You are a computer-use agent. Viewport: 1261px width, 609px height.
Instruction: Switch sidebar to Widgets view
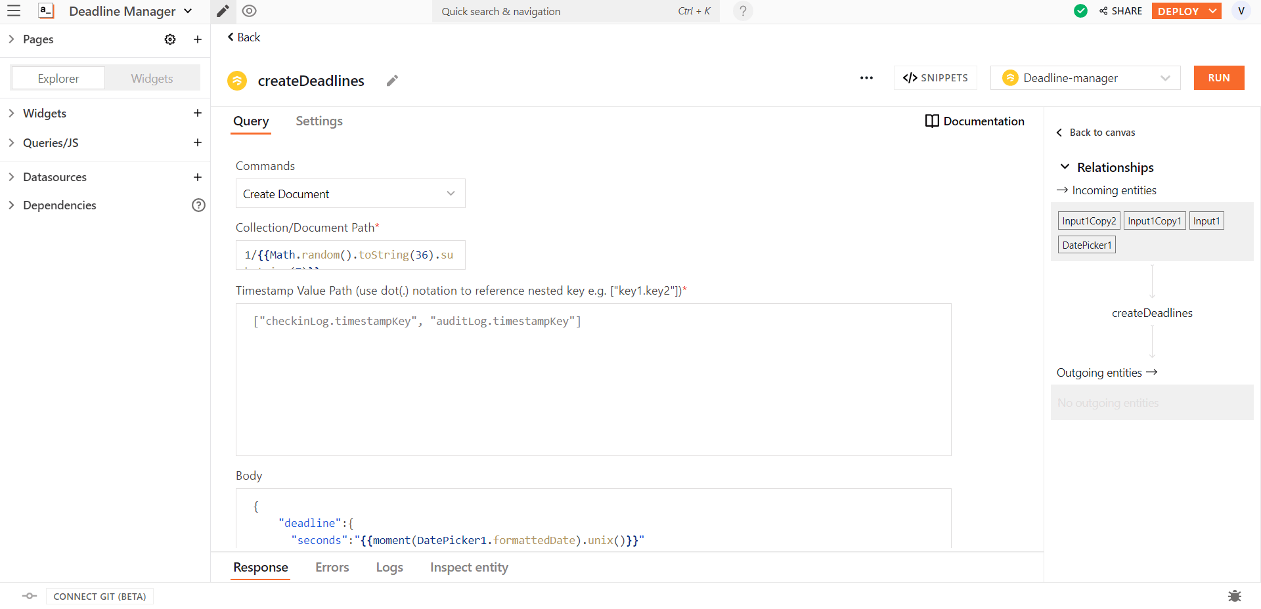(x=152, y=78)
